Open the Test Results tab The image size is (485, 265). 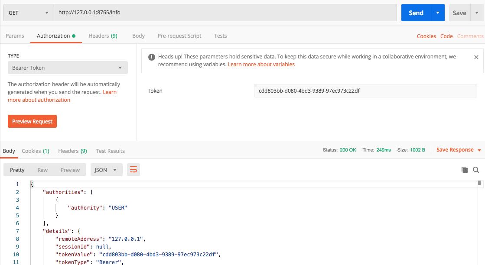110,151
